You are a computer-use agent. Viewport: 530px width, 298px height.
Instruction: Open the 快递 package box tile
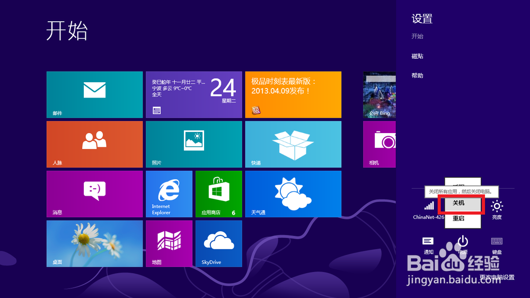tap(293, 144)
